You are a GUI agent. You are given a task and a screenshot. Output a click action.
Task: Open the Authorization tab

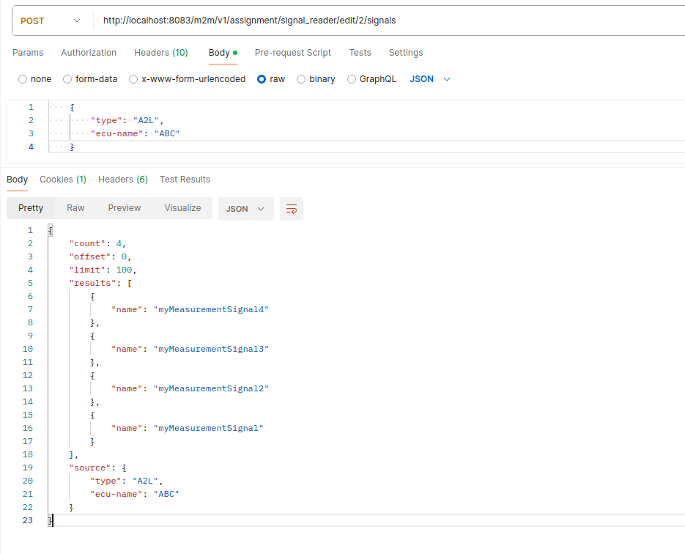coord(89,53)
